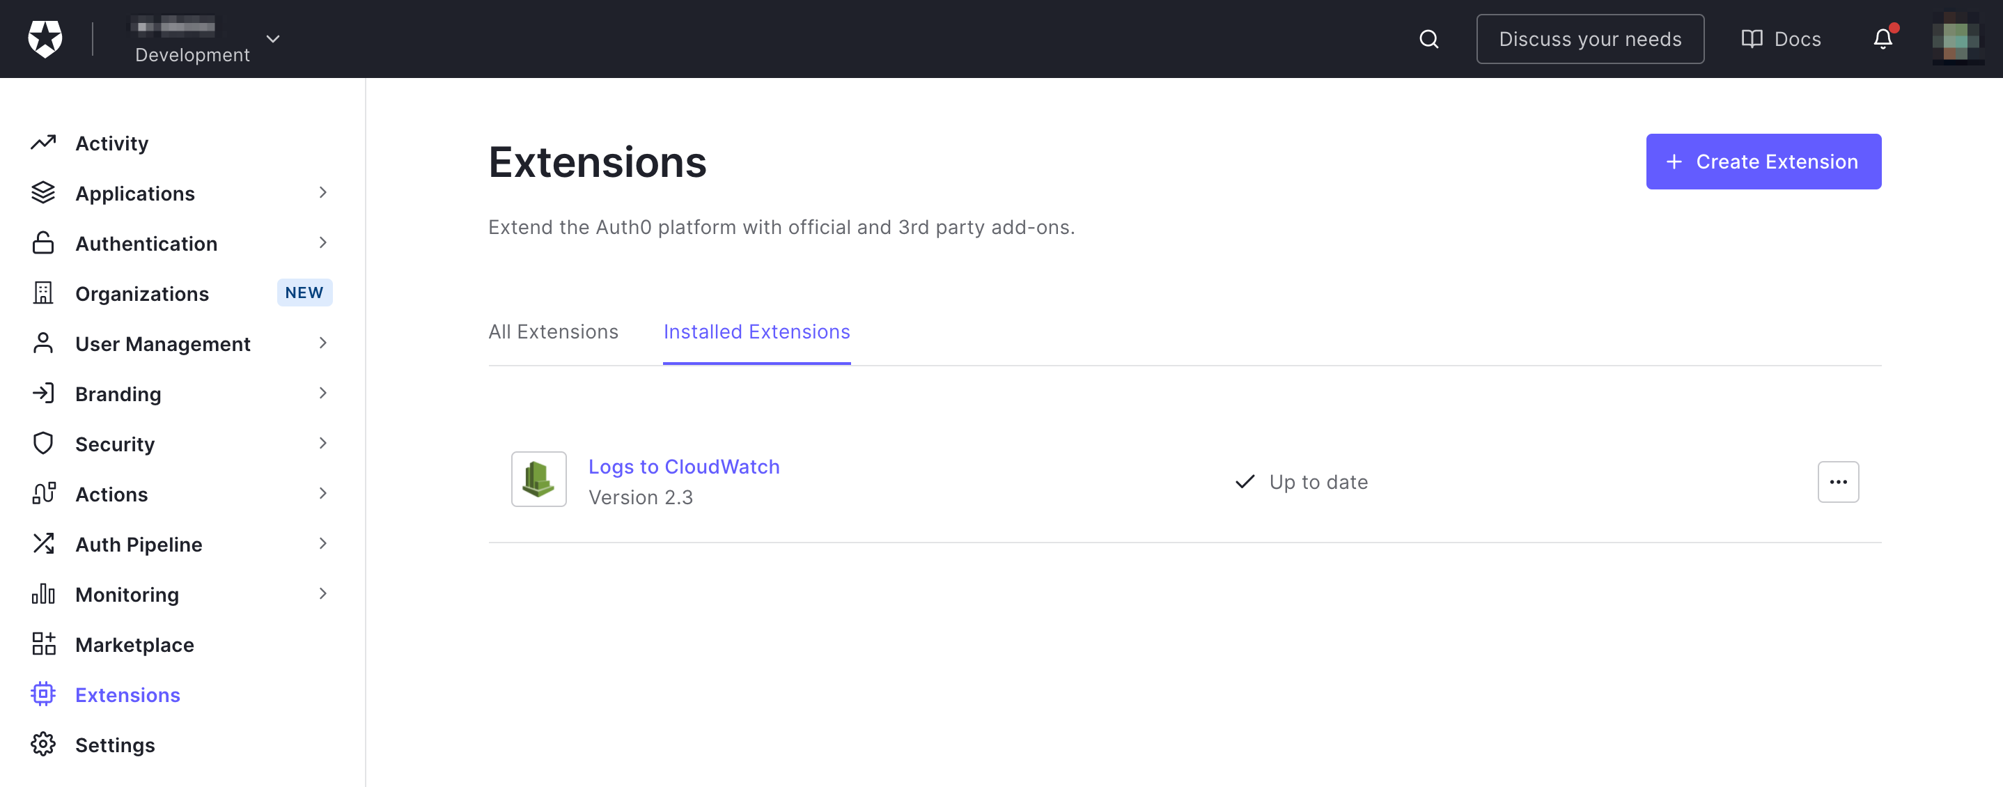This screenshot has width=2003, height=787.
Task: Select the Installed Extensions tab
Action: pyautogui.click(x=756, y=332)
